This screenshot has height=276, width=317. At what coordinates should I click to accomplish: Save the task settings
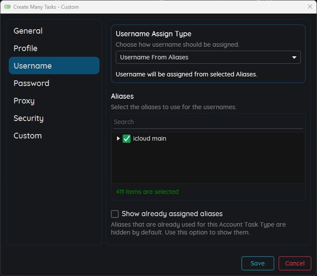tap(258, 263)
